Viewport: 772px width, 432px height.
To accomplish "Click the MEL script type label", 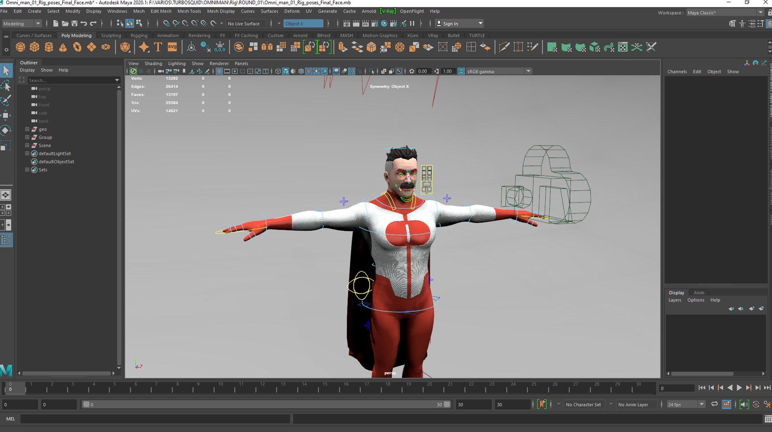I will [10, 419].
